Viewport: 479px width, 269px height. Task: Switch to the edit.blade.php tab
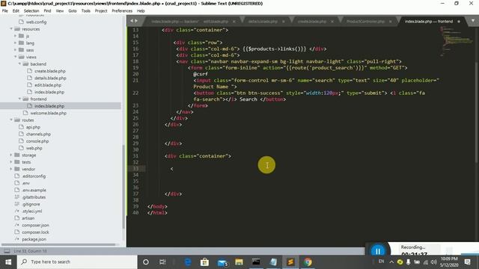[x=216, y=22]
